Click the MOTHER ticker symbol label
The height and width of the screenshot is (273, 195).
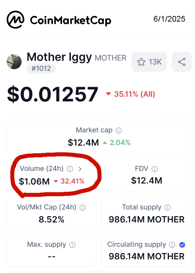tap(110, 58)
